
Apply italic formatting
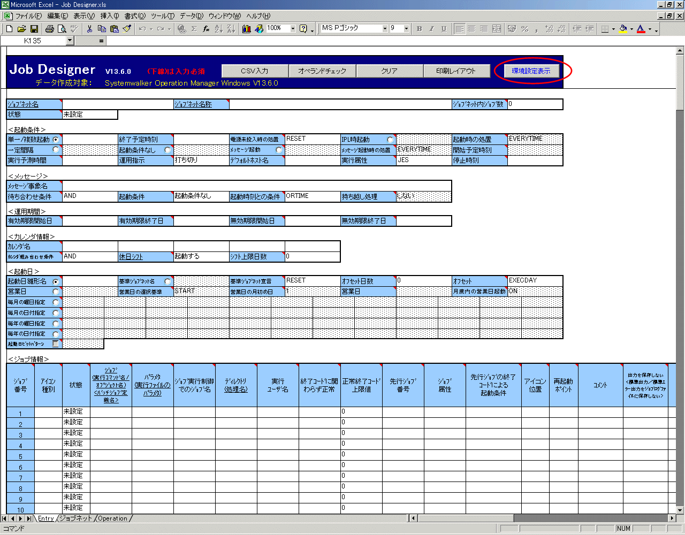coord(431,29)
